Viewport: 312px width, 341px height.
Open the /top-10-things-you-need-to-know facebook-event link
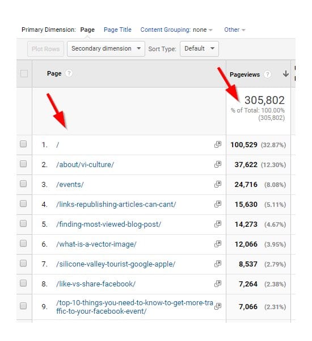tap(134, 307)
